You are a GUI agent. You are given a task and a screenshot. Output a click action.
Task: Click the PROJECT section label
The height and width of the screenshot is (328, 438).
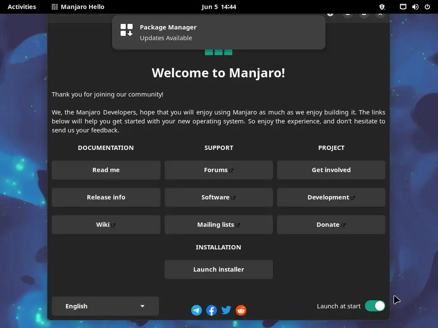pyautogui.click(x=331, y=147)
